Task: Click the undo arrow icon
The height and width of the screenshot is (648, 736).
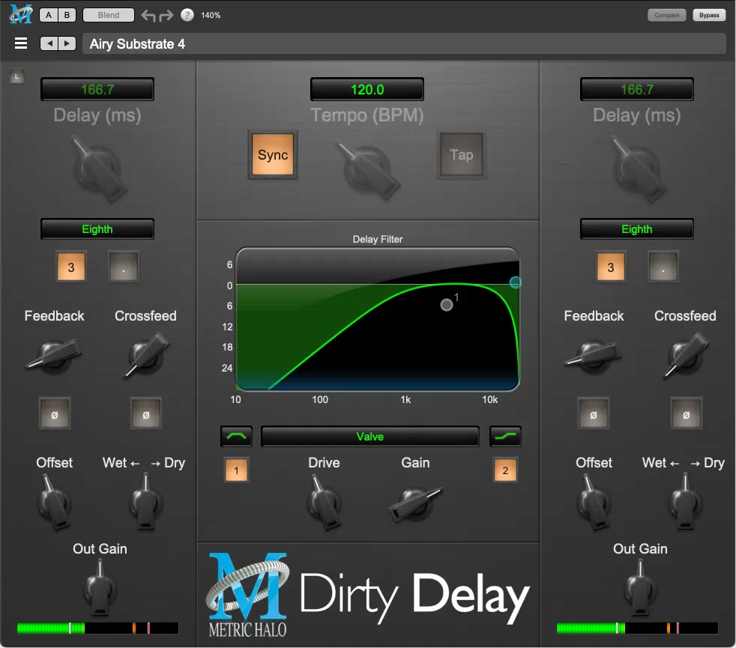Action: click(x=148, y=16)
